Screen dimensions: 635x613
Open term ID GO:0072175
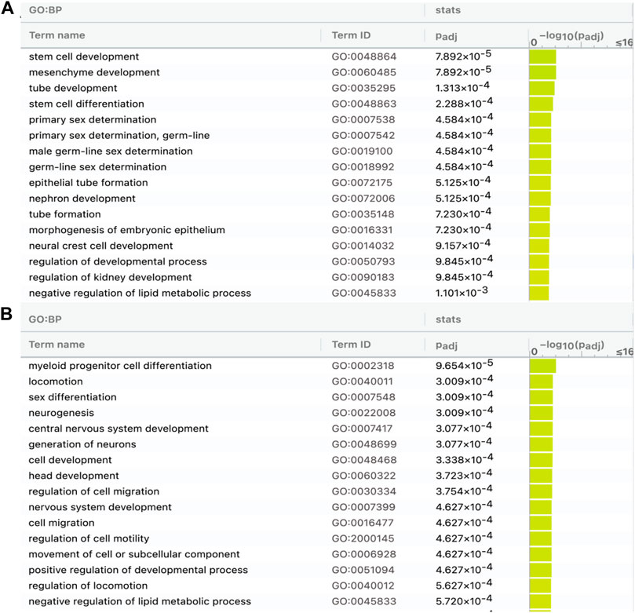[362, 183]
